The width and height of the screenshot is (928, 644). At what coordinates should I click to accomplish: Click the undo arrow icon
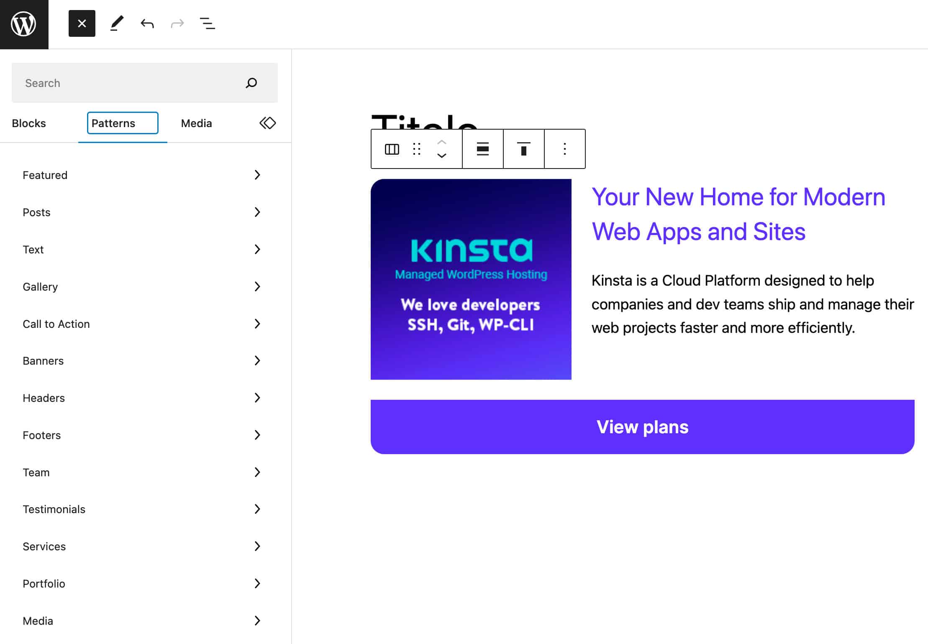click(x=147, y=23)
